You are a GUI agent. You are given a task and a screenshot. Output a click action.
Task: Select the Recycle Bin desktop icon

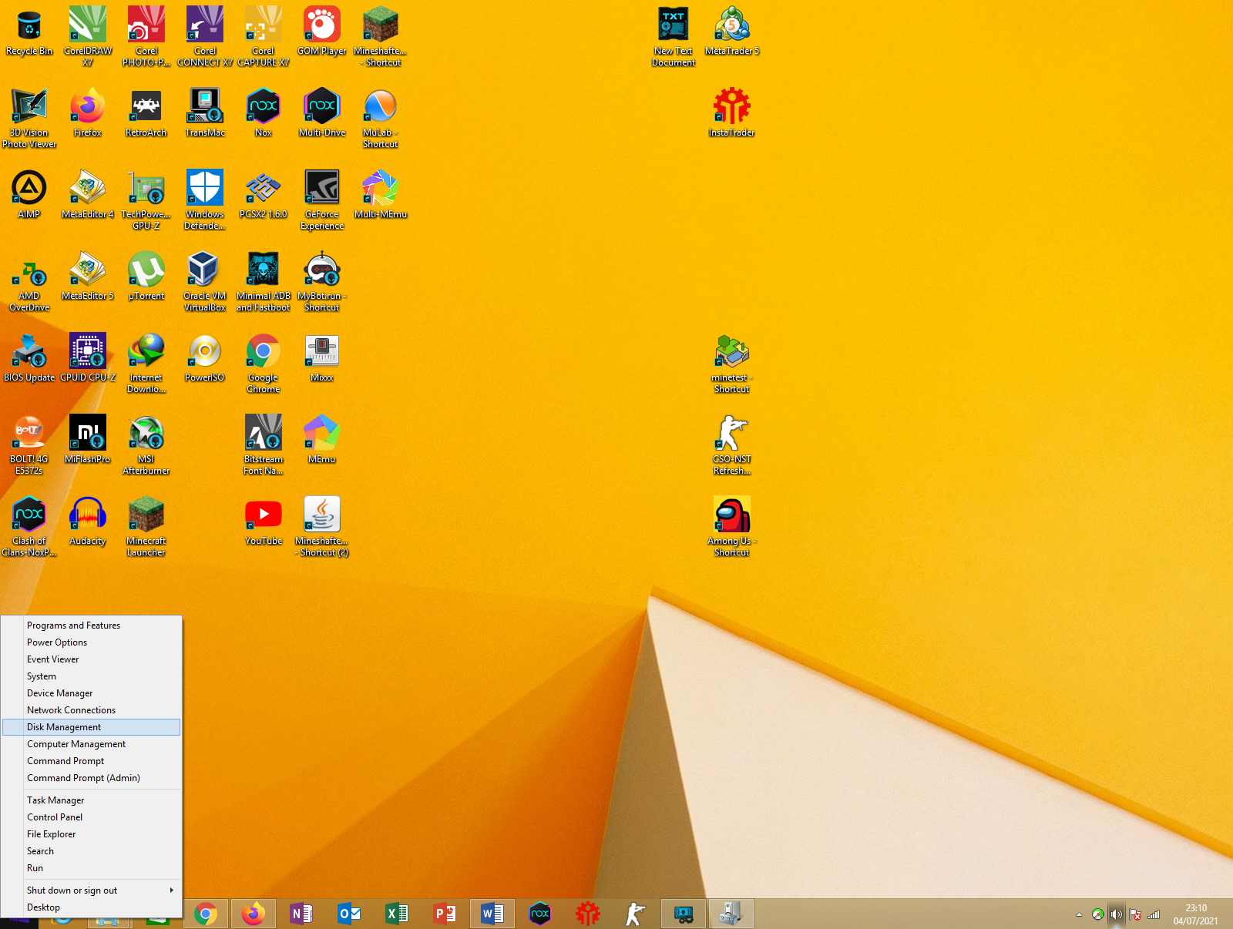[29, 32]
